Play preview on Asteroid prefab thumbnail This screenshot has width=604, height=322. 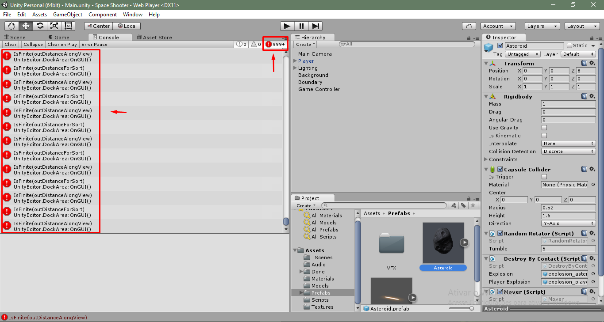pos(464,242)
